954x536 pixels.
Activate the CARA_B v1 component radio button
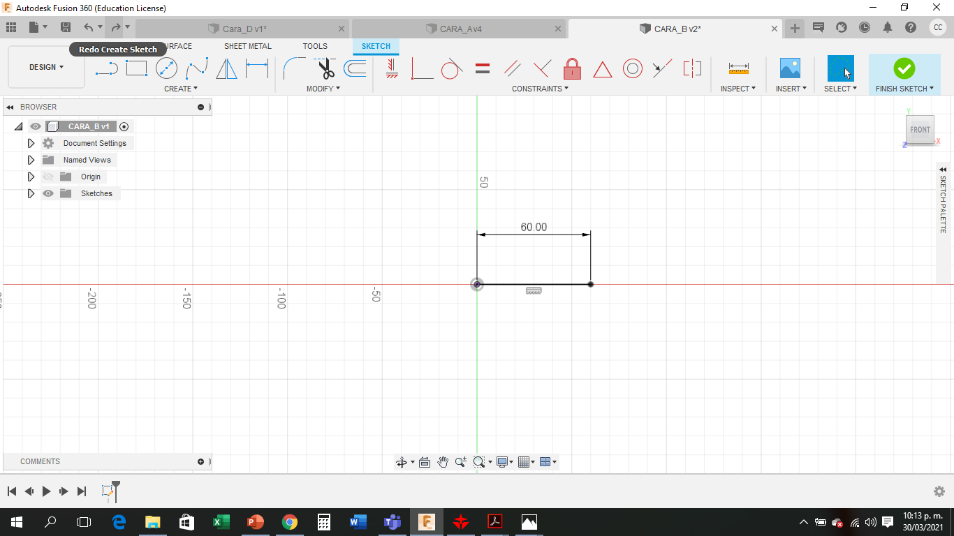[124, 126]
